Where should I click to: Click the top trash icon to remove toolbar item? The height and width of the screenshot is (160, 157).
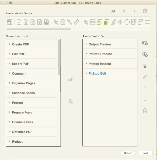click(x=145, y=11)
